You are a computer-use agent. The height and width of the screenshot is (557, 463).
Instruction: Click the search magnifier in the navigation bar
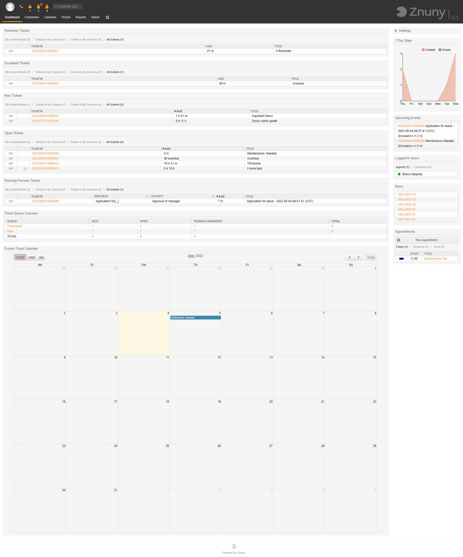[108, 17]
